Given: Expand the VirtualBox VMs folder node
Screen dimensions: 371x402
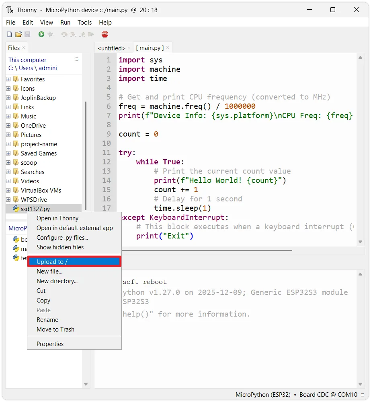Looking at the screenshot, I should (x=8, y=191).
